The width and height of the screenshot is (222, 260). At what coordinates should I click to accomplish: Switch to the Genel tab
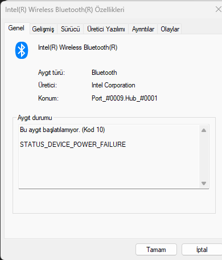(x=17, y=28)
